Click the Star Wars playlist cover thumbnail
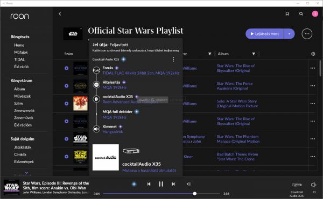 pos(73,34)
